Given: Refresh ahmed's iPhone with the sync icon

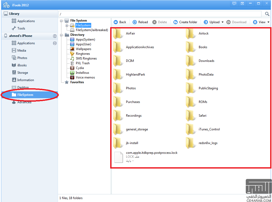Looking at the screenshot, I should tap(55, 36).
